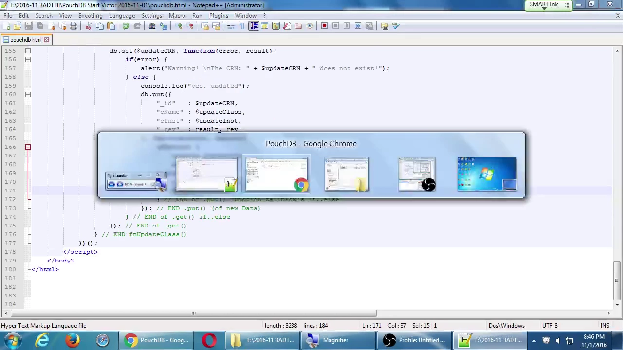Click the Save All toolbar icon

40,26
